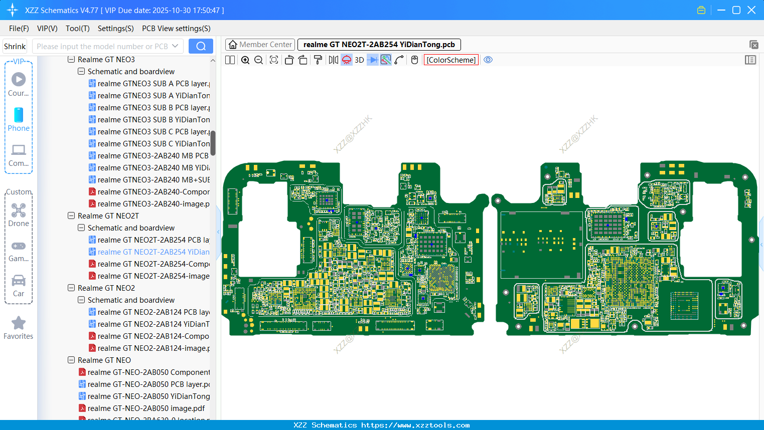Click the mirror flip board icon
The height and width of the screenshot is (430, 764).
[x=333, y=60]
